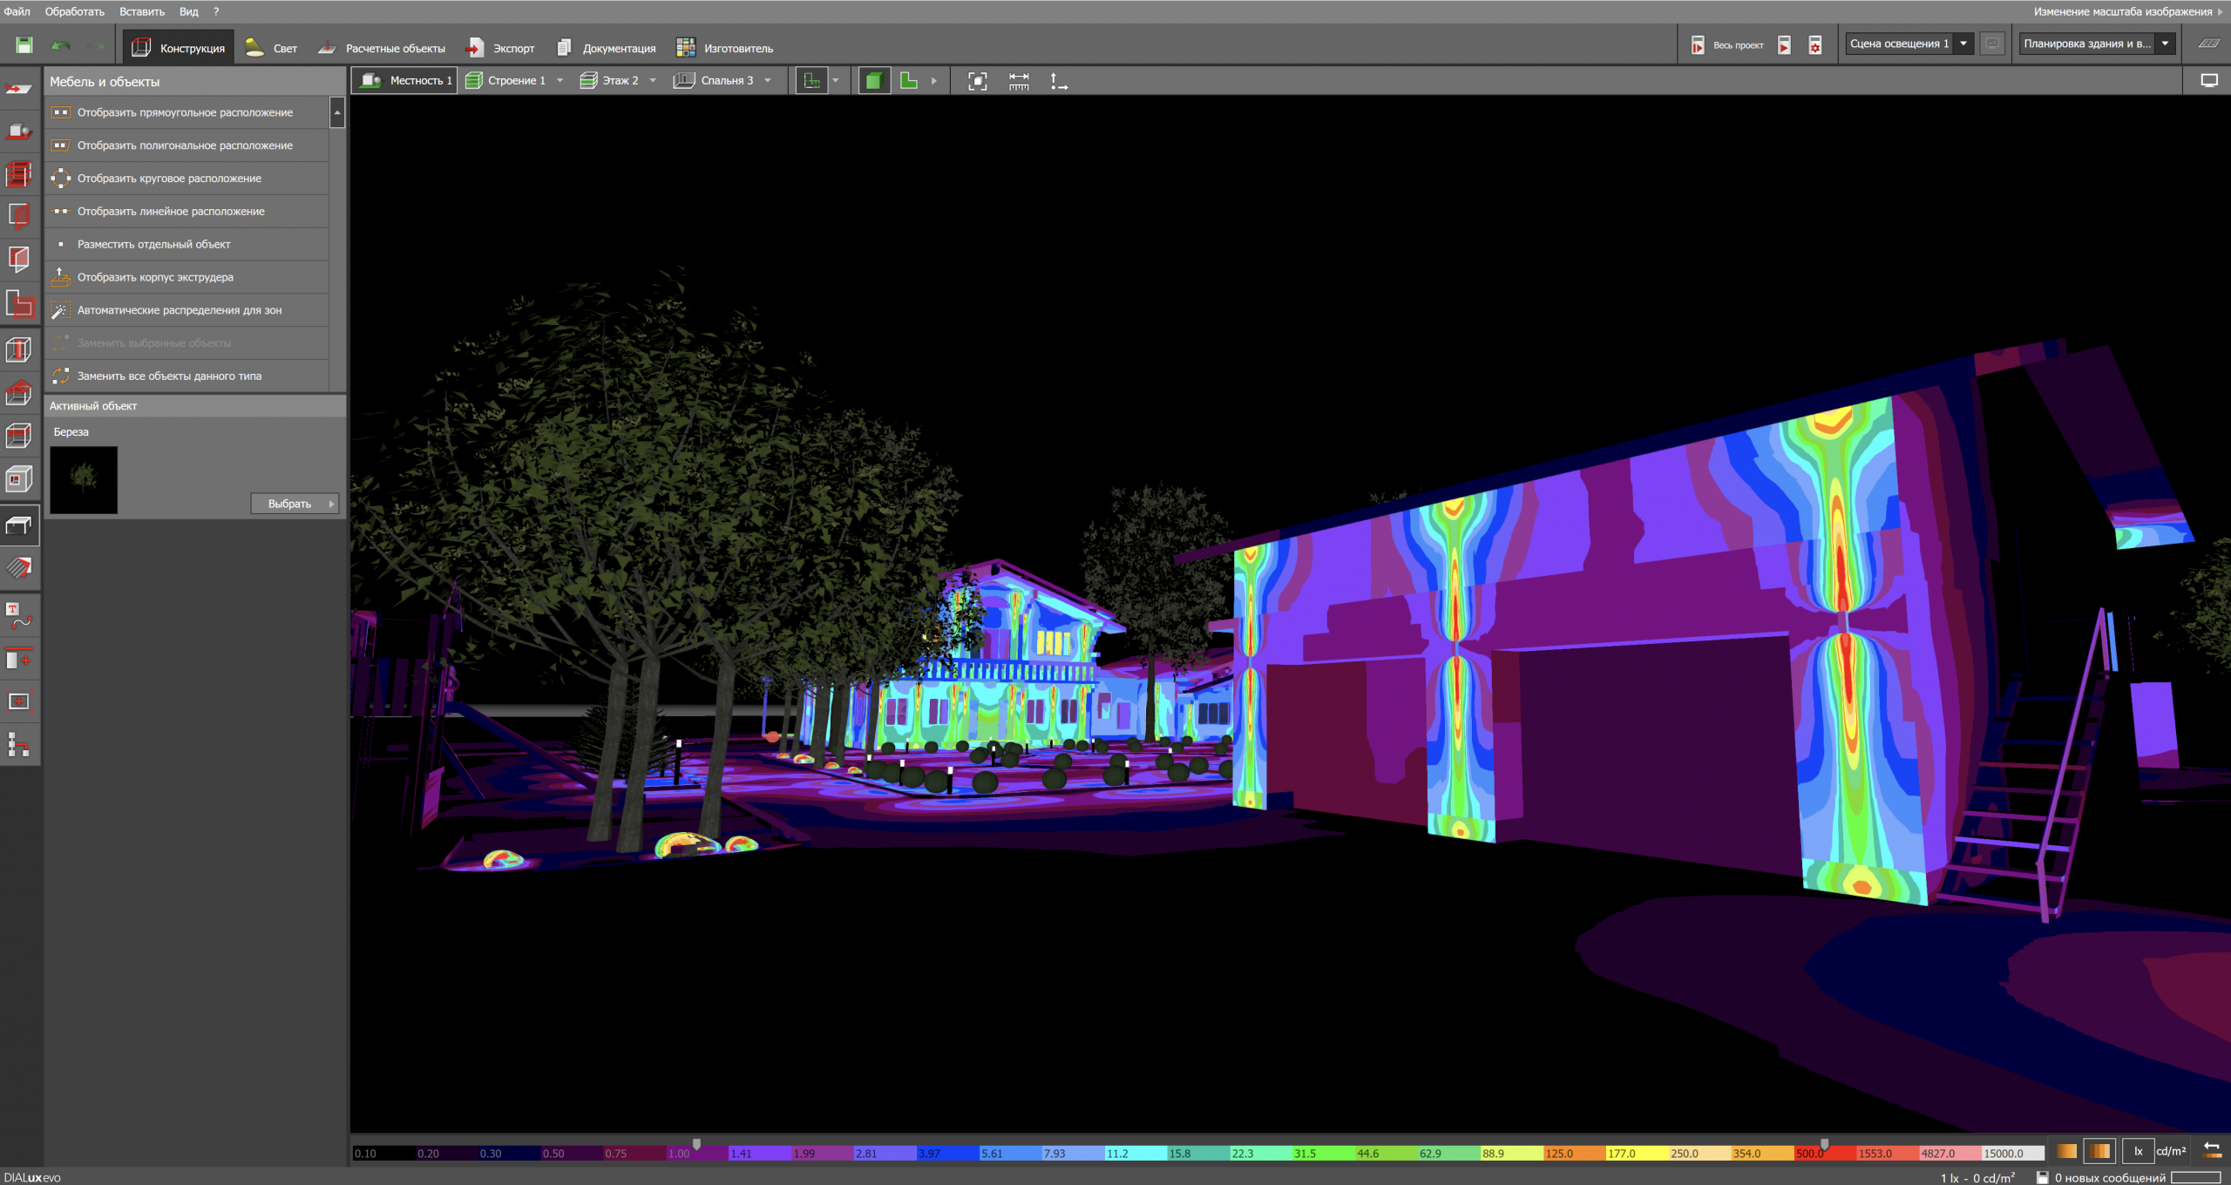Open calculation settings gear icon
The height and width of the screenshot is (1185, 2231).
coord(1814,45)
